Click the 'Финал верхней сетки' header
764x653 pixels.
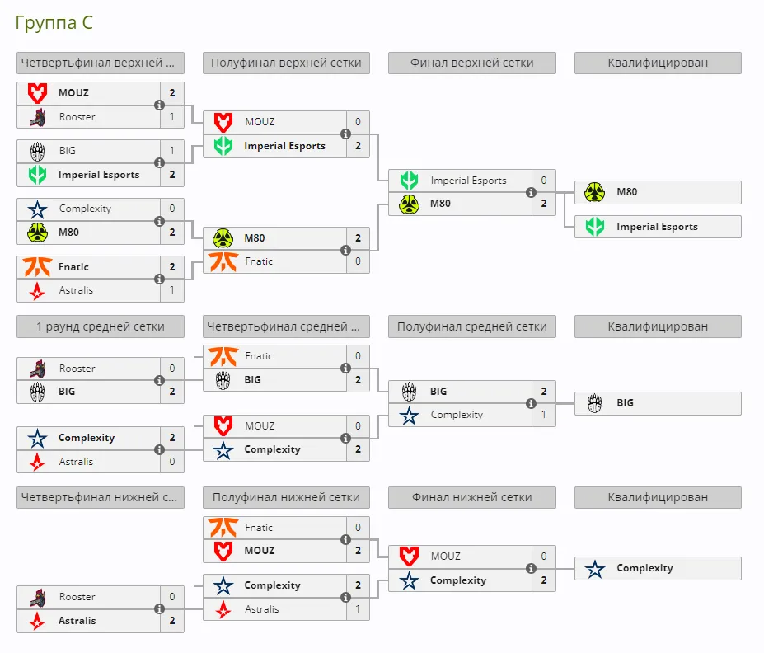[471, 63]
